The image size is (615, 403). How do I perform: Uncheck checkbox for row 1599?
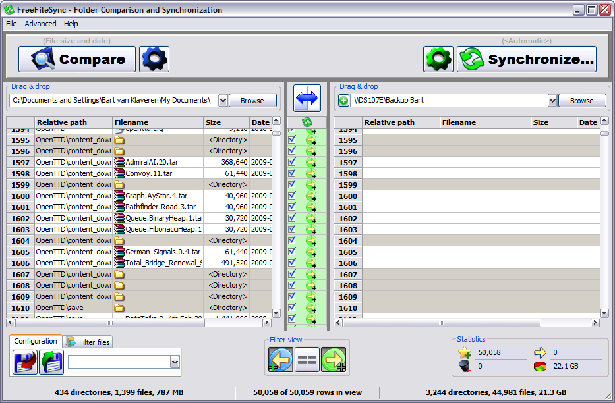[x=292, y=184]
